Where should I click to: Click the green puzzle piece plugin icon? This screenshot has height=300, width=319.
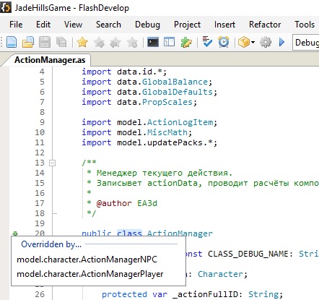coord(186,43)
